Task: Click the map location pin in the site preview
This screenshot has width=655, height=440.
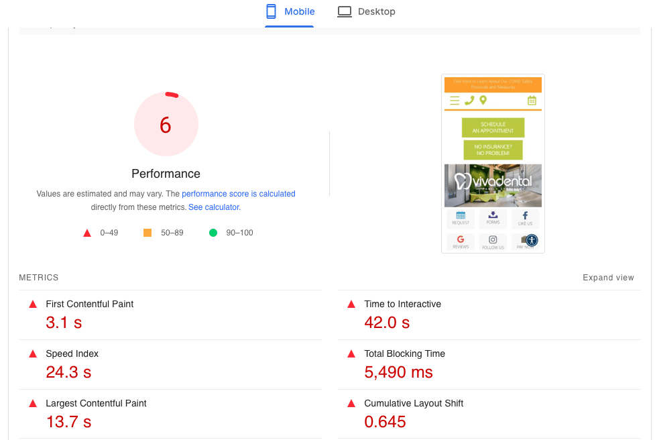Action: tap(483, 101)
